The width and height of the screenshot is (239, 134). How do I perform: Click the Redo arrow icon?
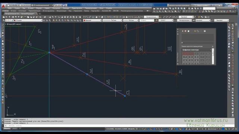45,17
